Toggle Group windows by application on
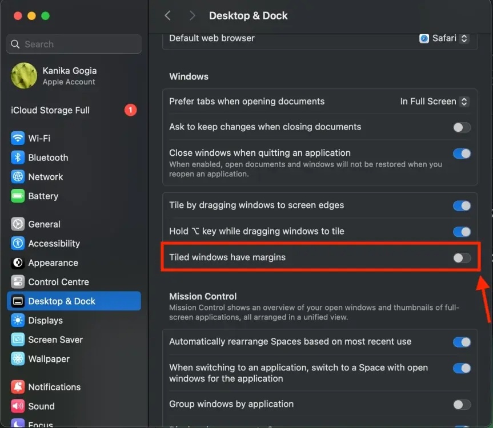The image size is (493, 428). click(x=460, y=404)
